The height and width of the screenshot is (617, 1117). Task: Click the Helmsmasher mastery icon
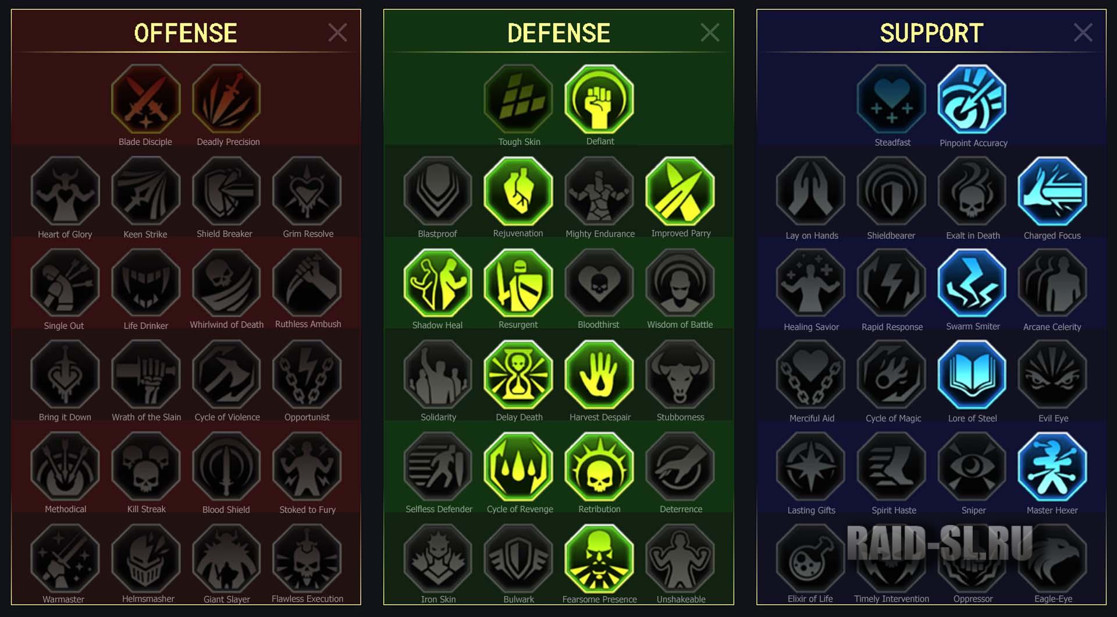[x=146, y=558]
